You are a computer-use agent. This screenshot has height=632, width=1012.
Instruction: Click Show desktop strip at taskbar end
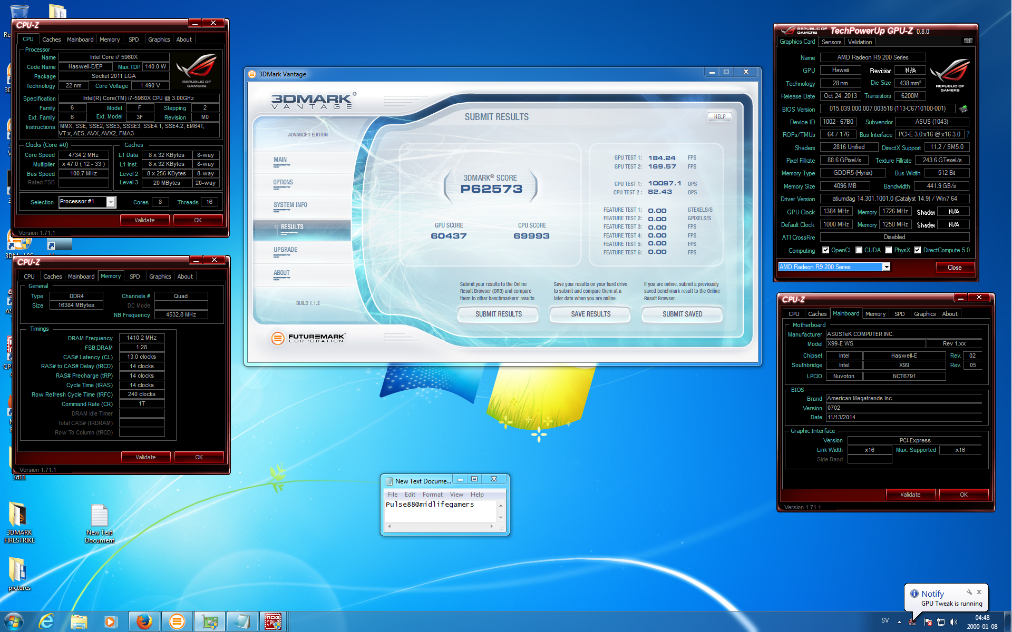click(x=1008, y=621)
